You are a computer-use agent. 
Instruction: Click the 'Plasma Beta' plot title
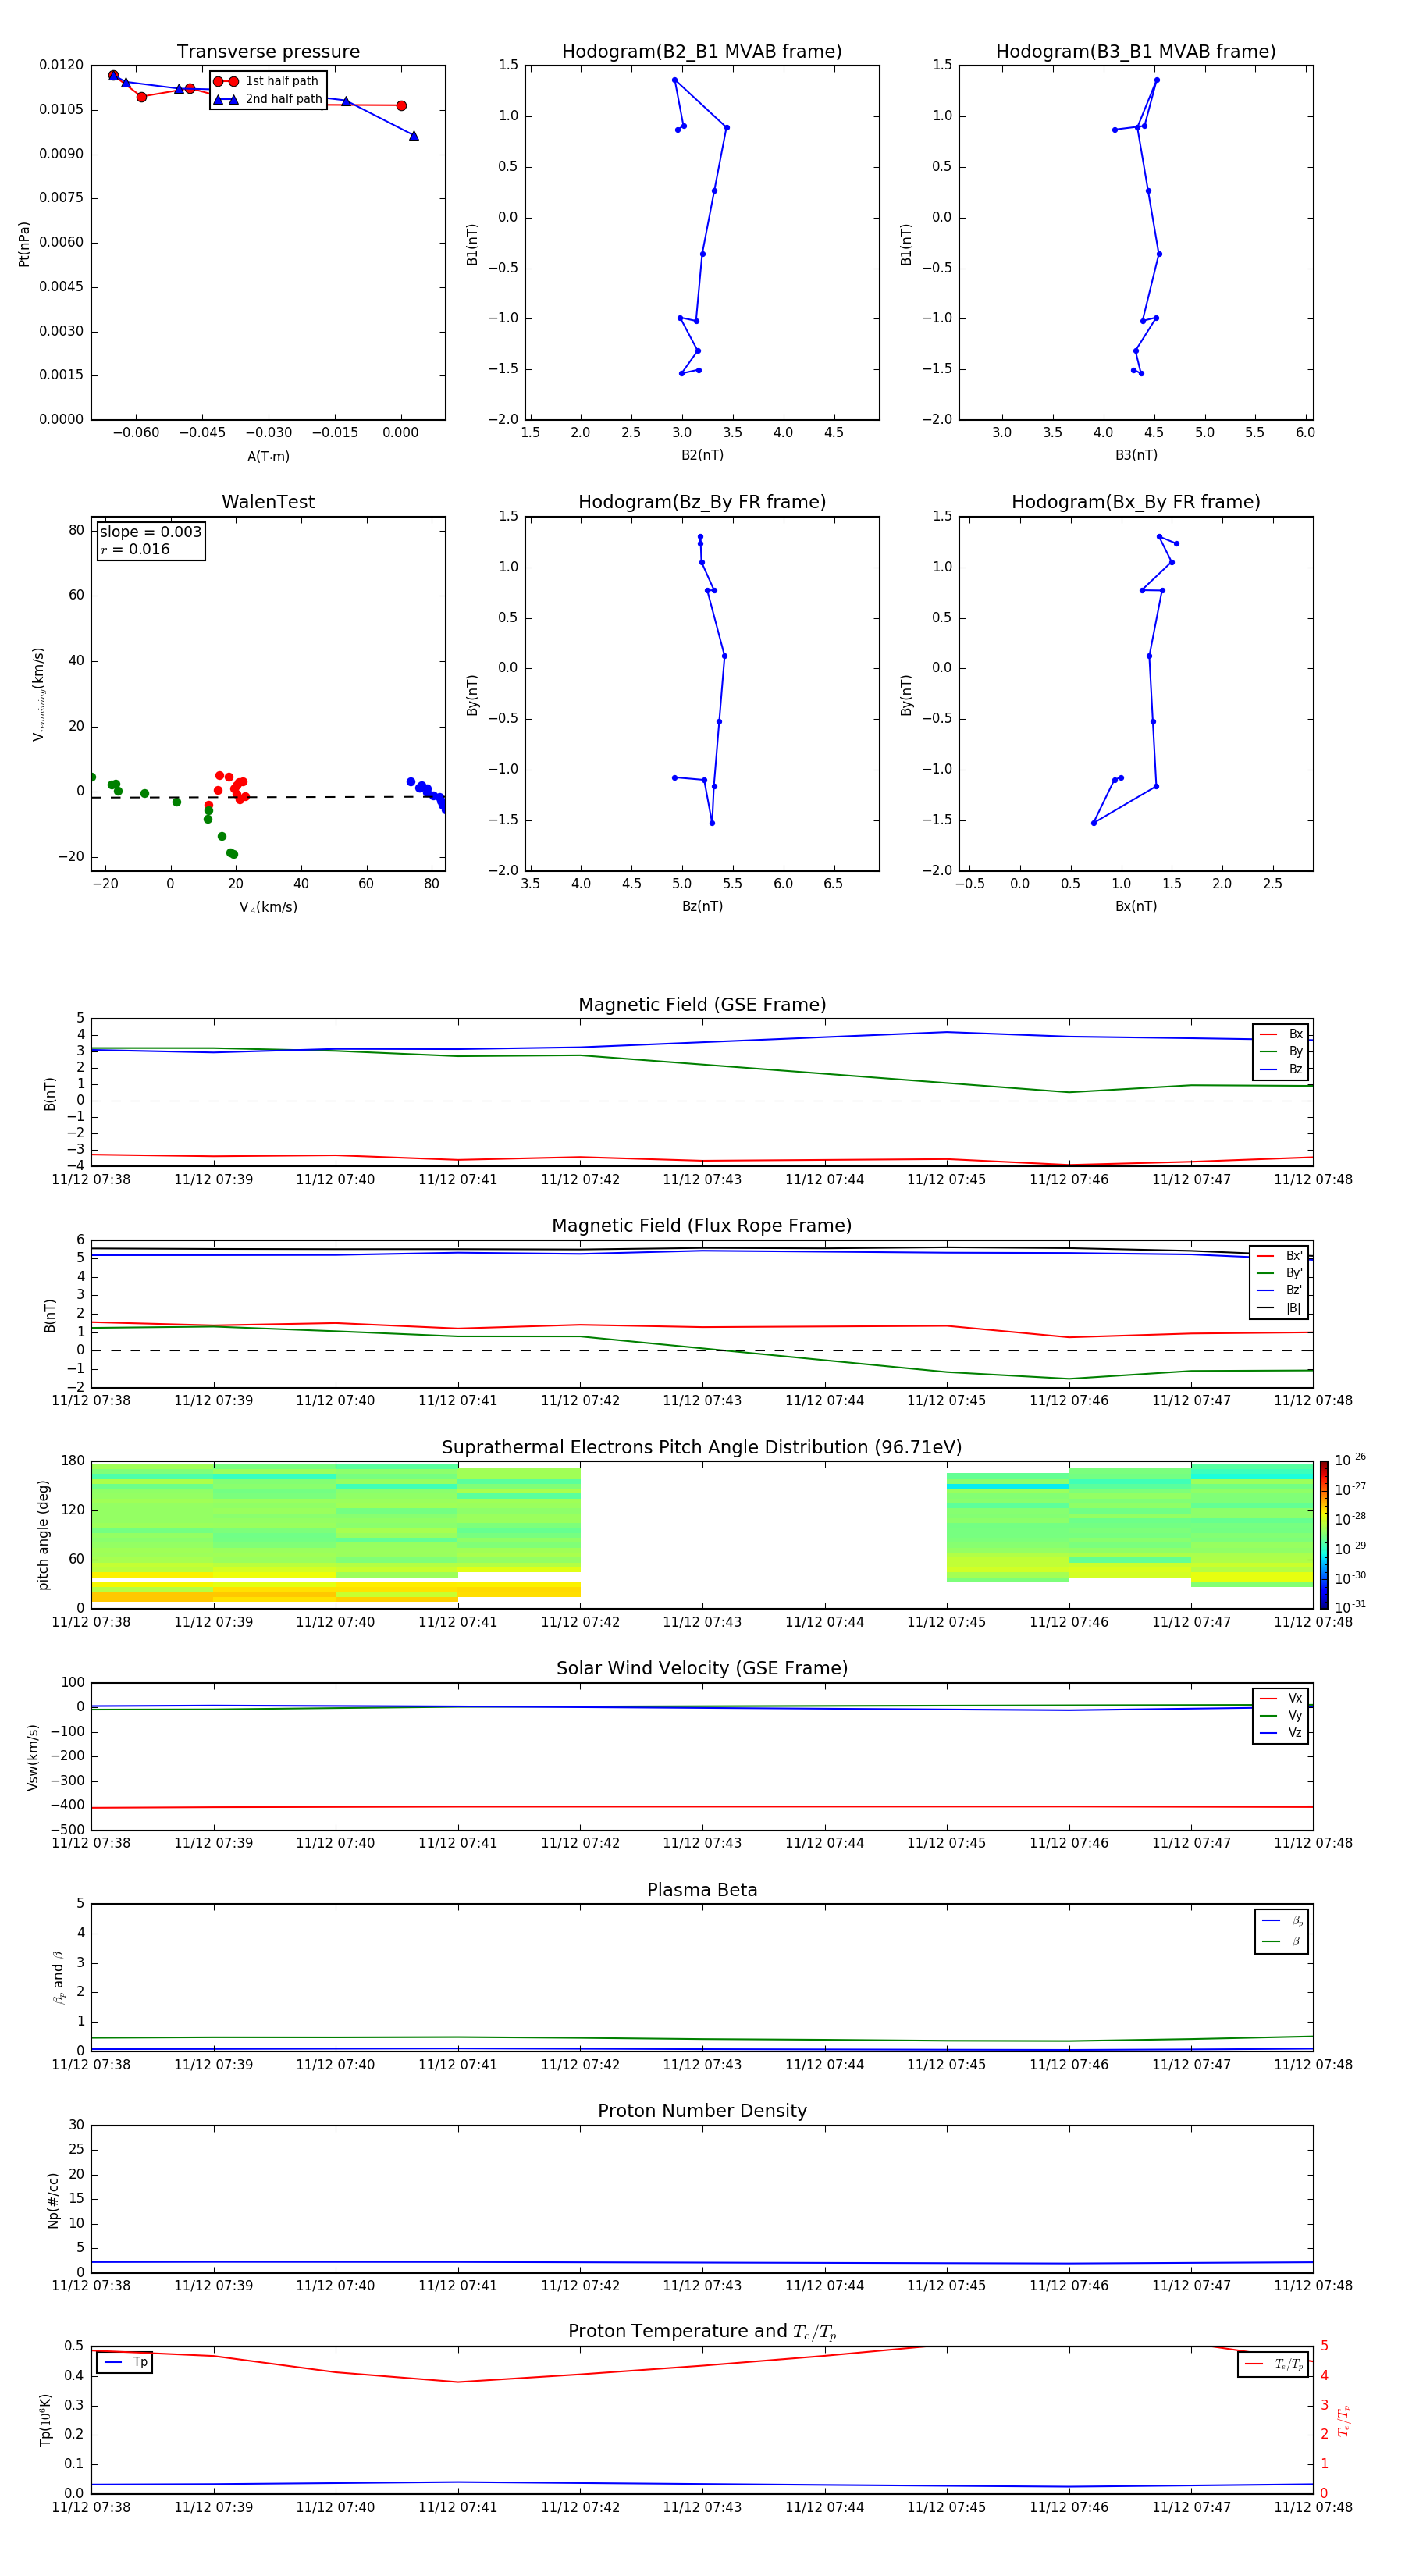(702, 1891)
